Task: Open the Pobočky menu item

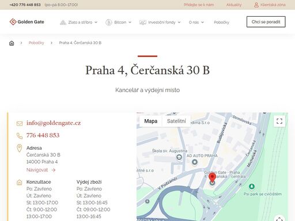Action: click(x=221, y=22)
